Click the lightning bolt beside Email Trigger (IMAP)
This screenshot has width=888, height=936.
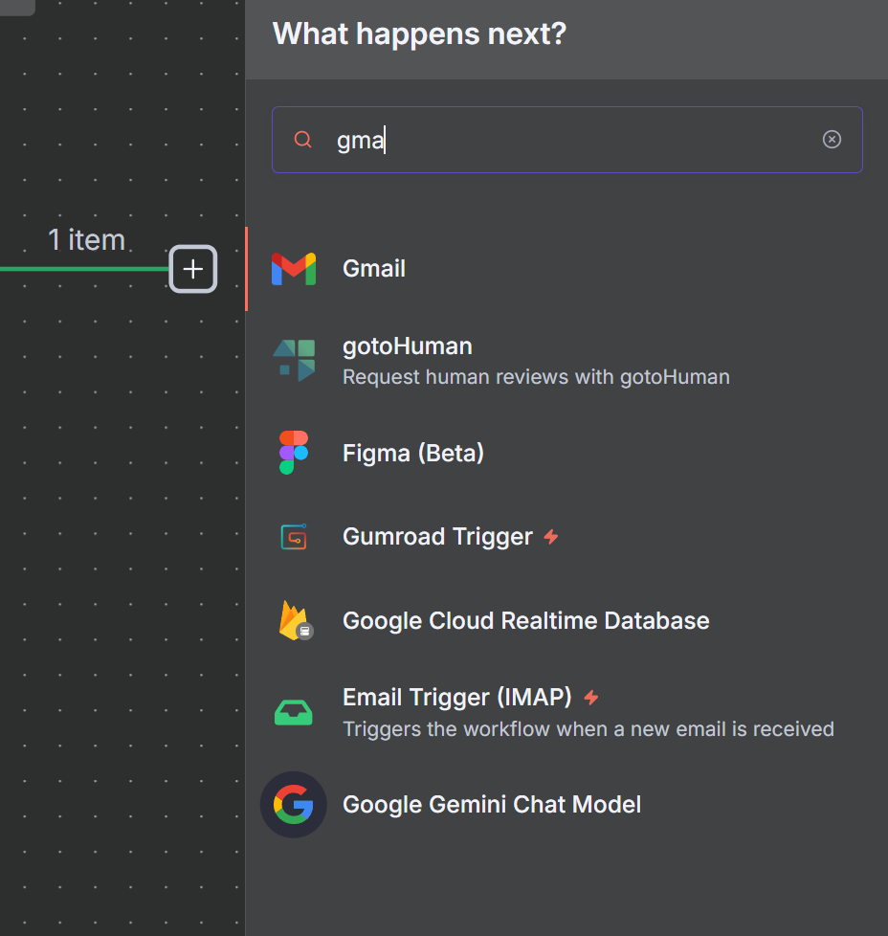coord(590,698)
